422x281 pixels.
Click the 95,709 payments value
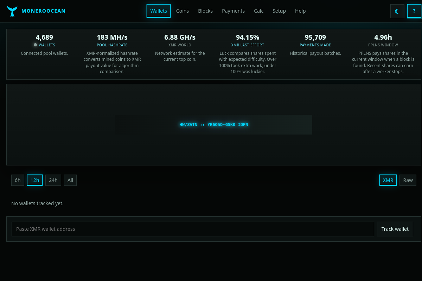[315, 37]
